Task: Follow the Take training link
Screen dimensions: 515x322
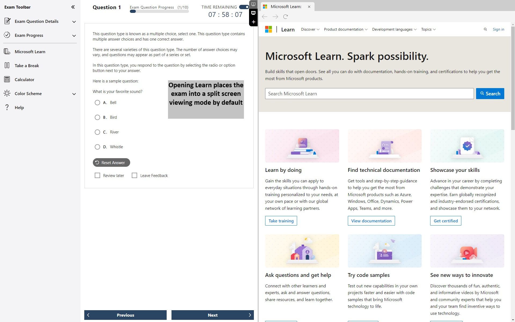Action: (x=281, y=220)
